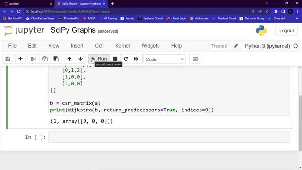302x170 pixels.
Task: Switch to the pandas/ browser tab
Action: (28, 4)
